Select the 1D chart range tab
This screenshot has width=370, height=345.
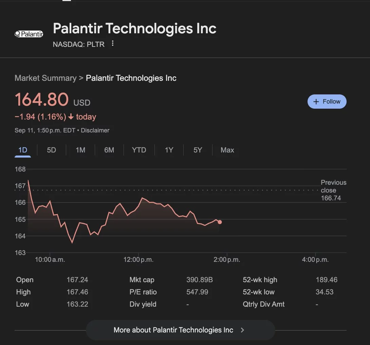(23, 150)
